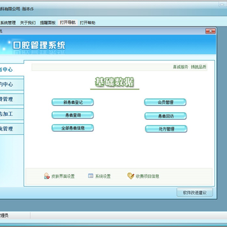Click the 会员管理 button
Screen dimensions: 227x227
click(x=165, y=102)
